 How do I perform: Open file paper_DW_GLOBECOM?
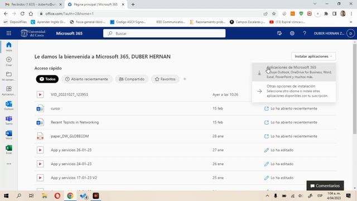(70, 136)
